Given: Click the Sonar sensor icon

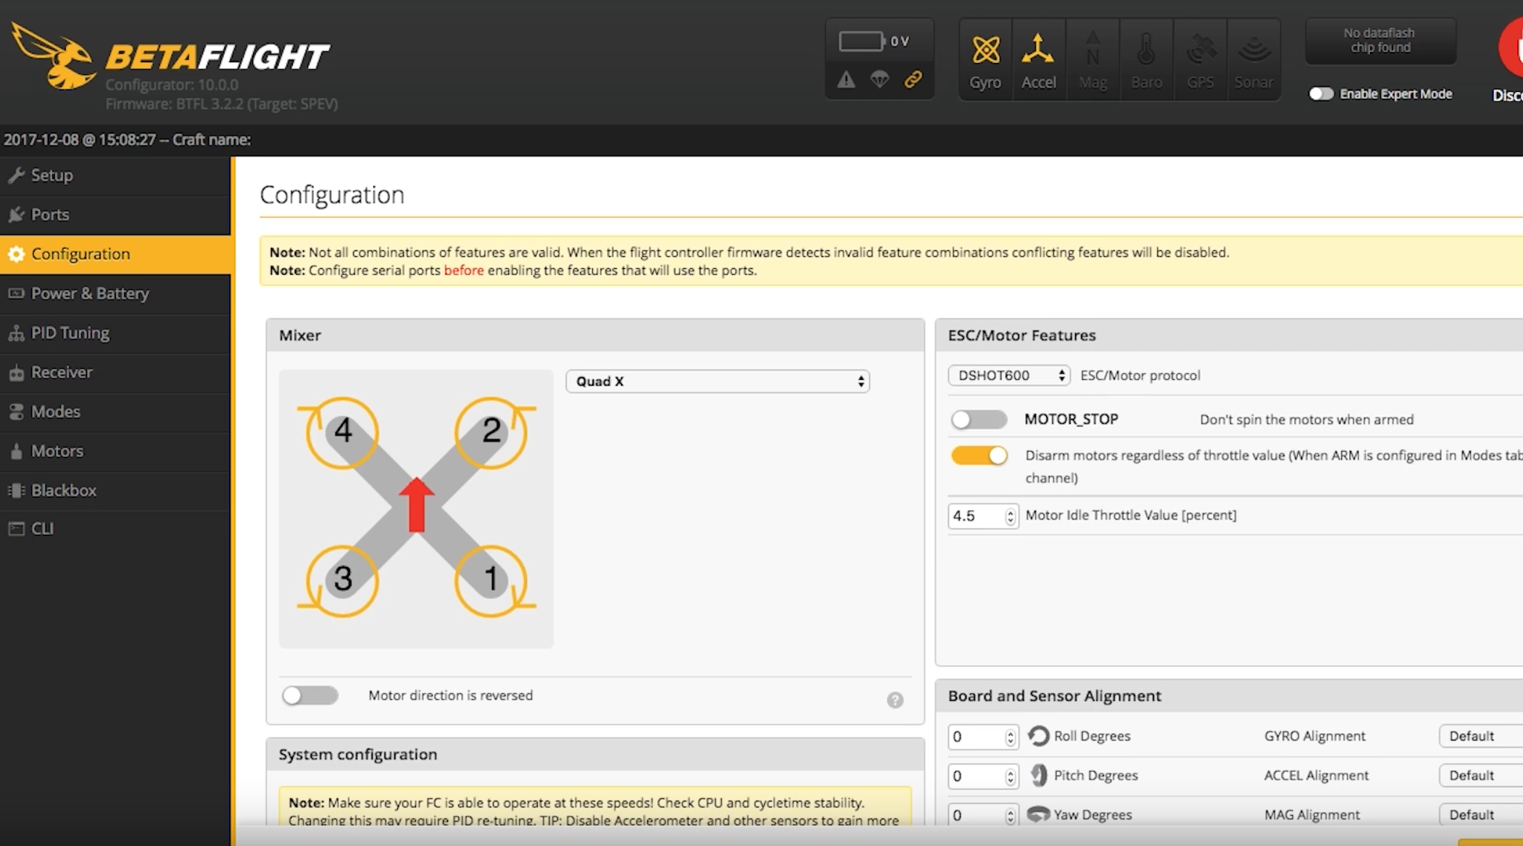Looking at the screenshot, I should coord(1254,60).
